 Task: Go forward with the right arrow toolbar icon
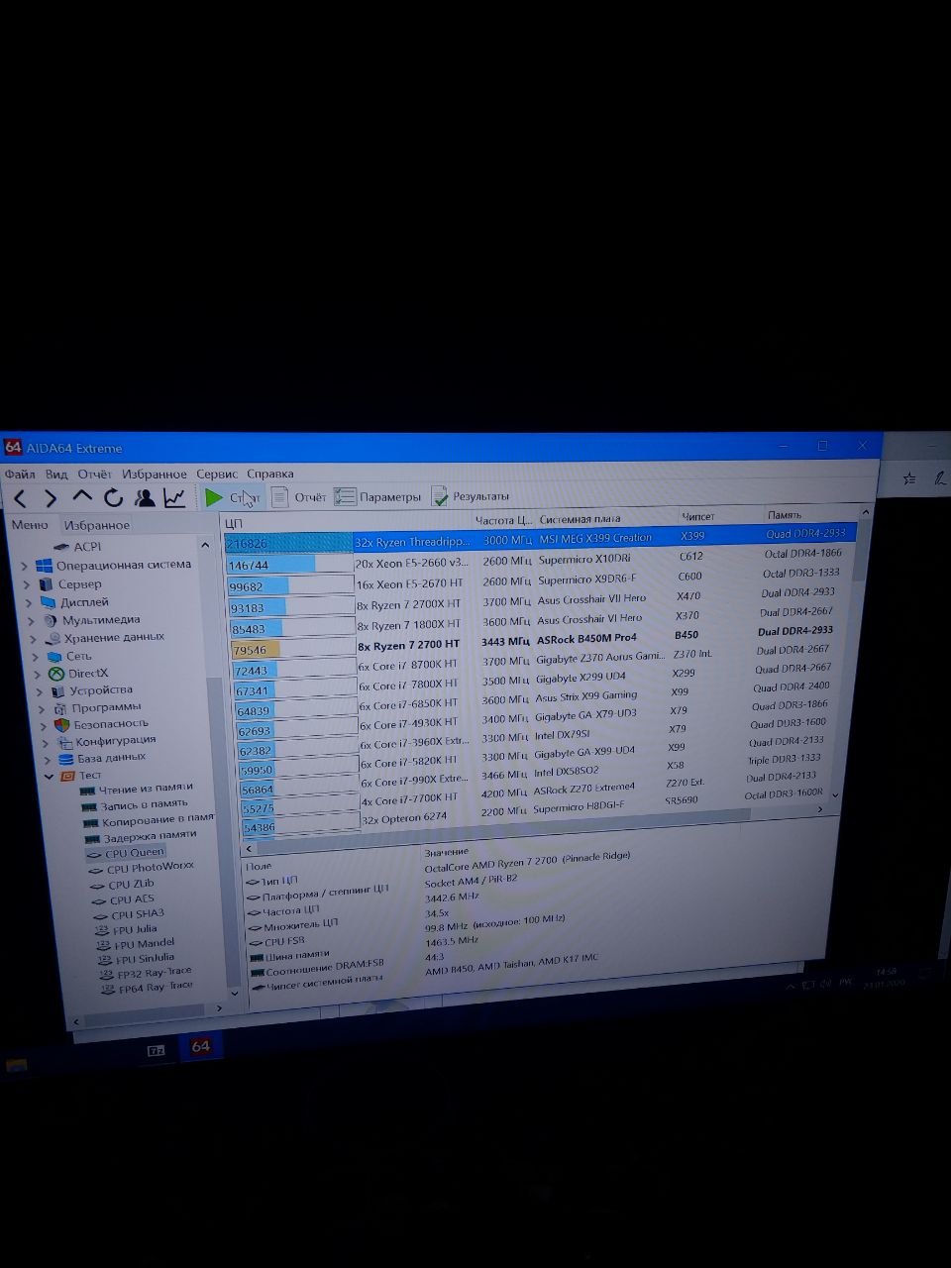51,498
